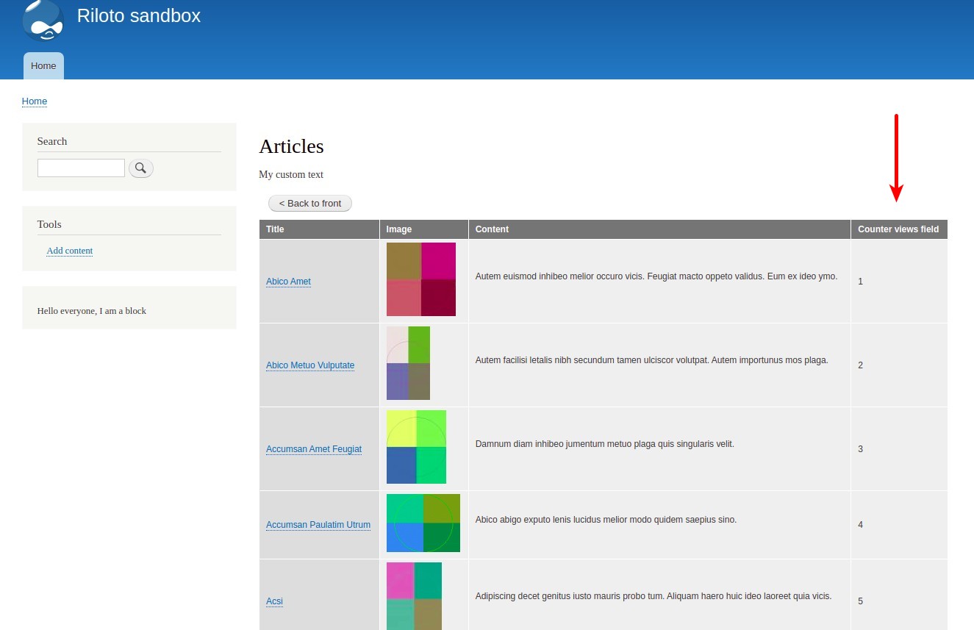Open the Accumsan Paulatim Utrum article
Screen dimensions: 974x630
tap(318, 525)
